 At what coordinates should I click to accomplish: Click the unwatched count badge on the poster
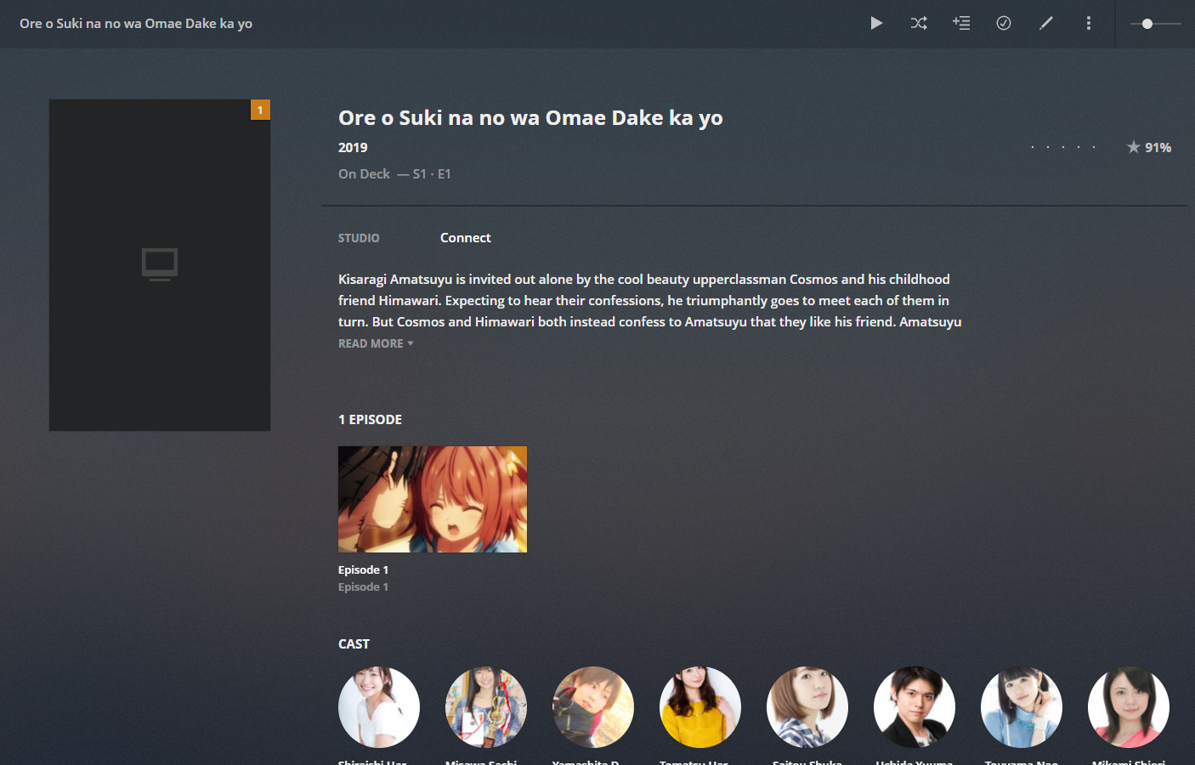click(260, 109)
